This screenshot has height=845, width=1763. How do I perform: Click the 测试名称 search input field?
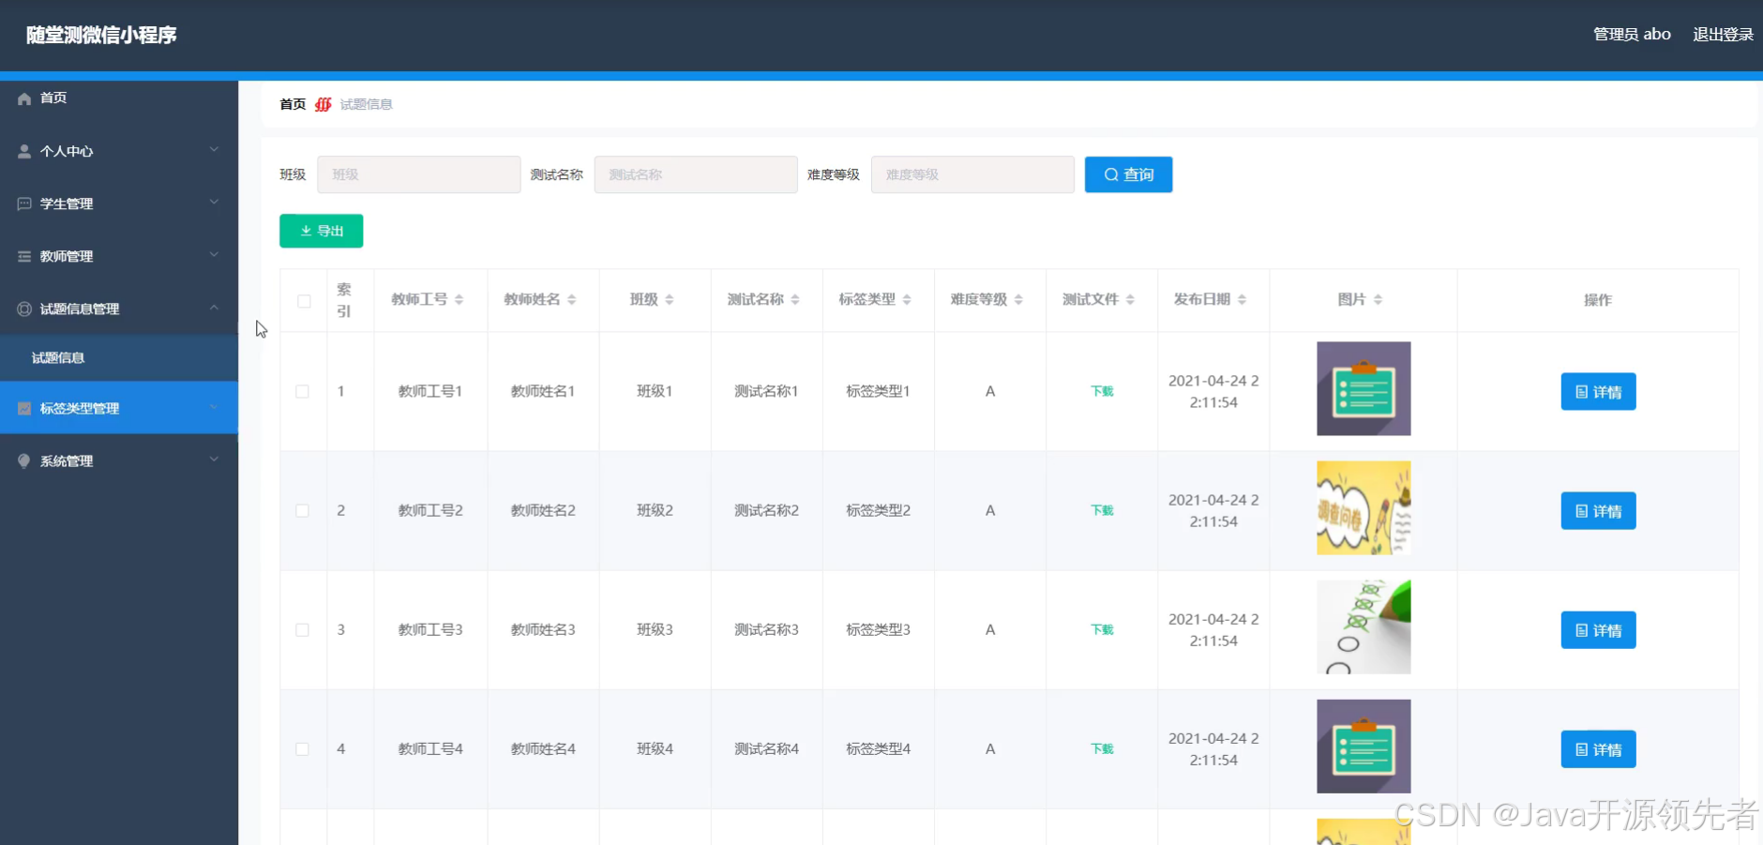coord(696,174)
